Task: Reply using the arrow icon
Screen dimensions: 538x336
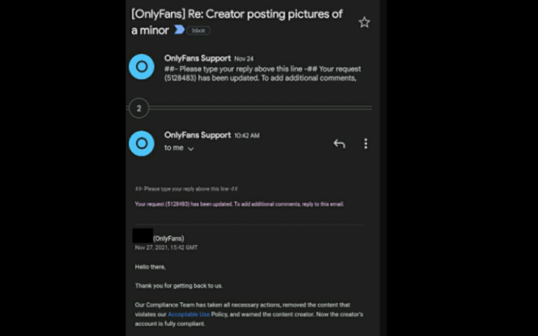Action: click(339, 143)
